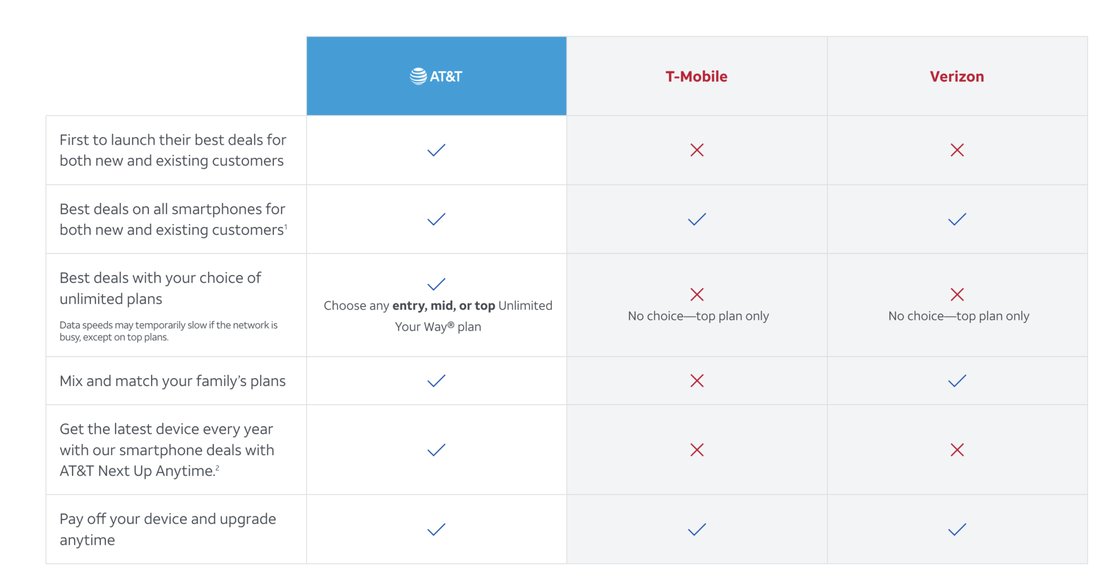
Task: Click AT&T checkmark for Next Up Anytime row
Action: pos(436,450)
